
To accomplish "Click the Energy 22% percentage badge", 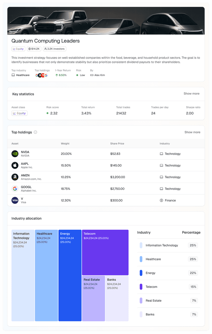I will pos(193,273).
